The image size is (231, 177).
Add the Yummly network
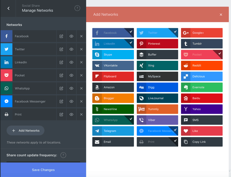click(x=157, y=109)
